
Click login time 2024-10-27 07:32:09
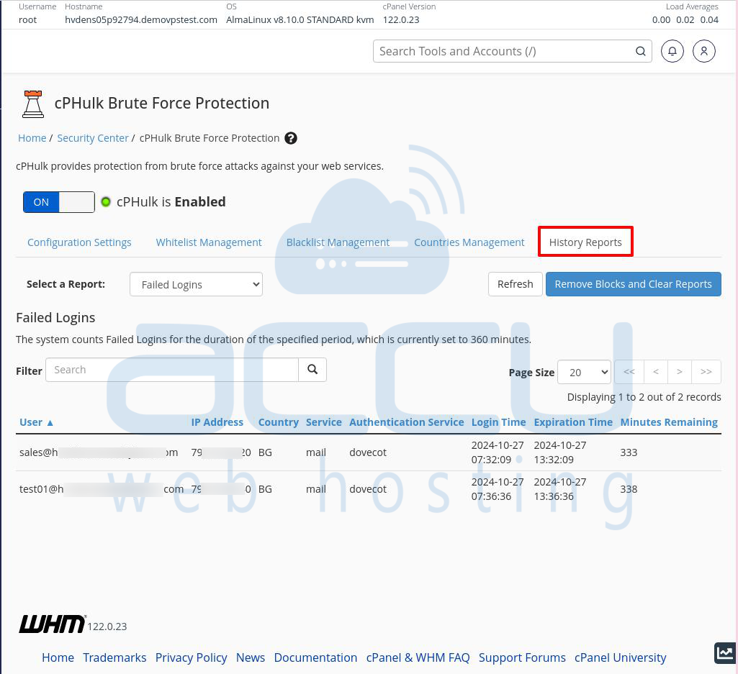tap(498, 452)
